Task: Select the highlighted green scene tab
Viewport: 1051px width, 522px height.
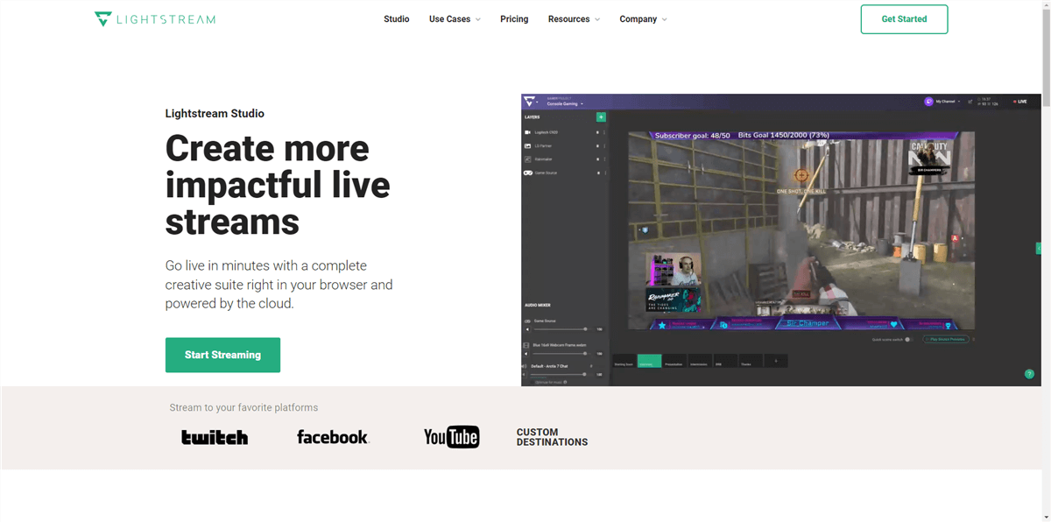Action: (649, 361)
